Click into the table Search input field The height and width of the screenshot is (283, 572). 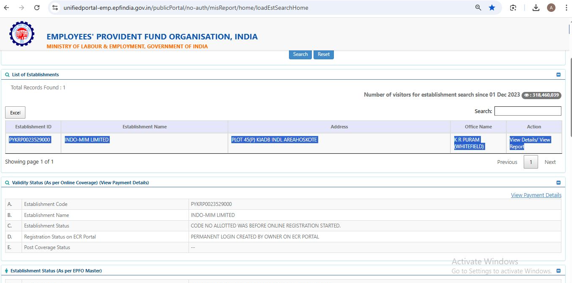(528, 111)
